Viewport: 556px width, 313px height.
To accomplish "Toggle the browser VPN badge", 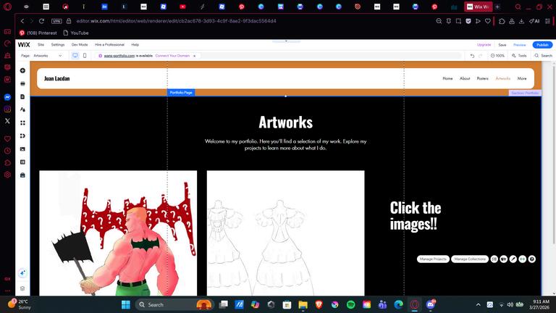I will tap(56, 21).
